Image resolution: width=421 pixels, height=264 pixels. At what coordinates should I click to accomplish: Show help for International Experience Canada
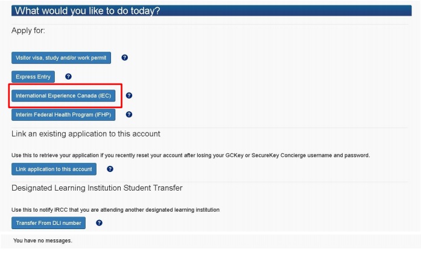pos(129,96)
